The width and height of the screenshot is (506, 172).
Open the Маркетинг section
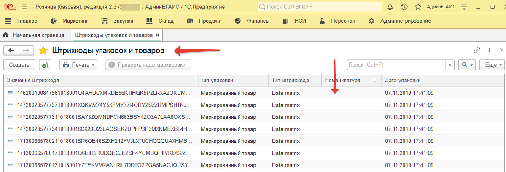[x=70, y=21]
